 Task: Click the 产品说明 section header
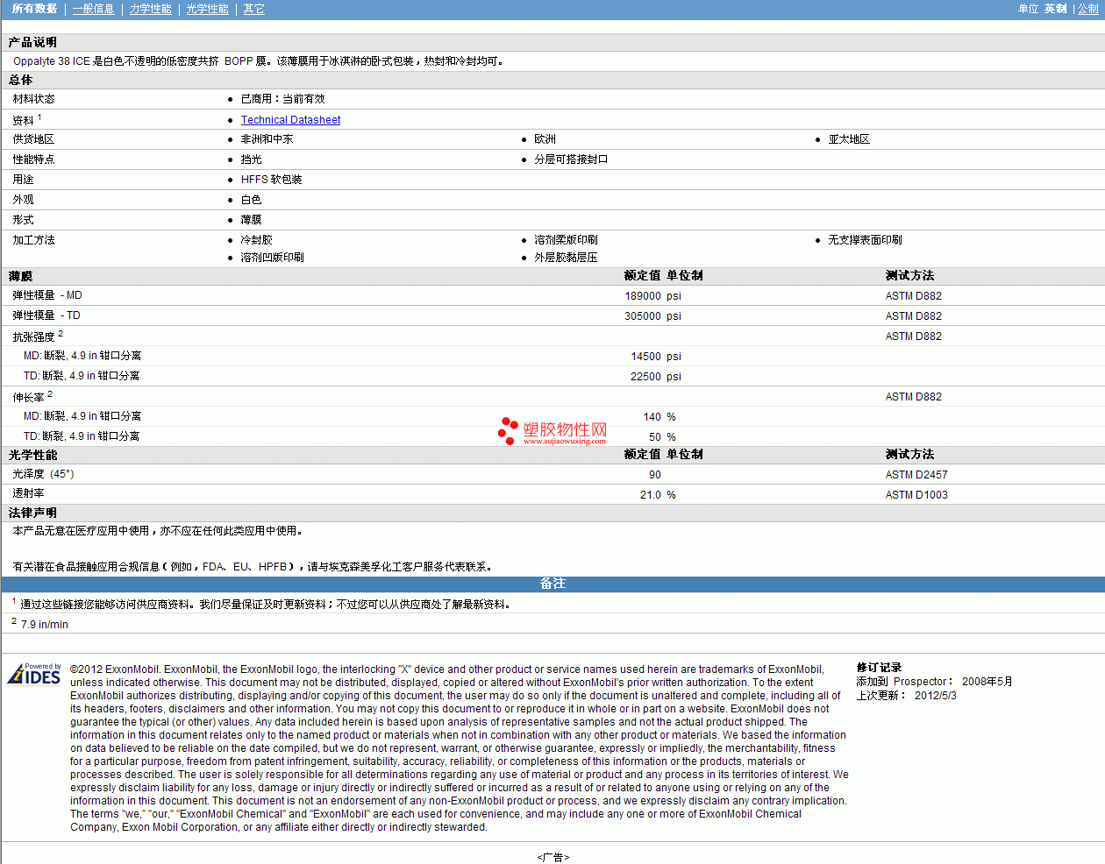[32, 42]
